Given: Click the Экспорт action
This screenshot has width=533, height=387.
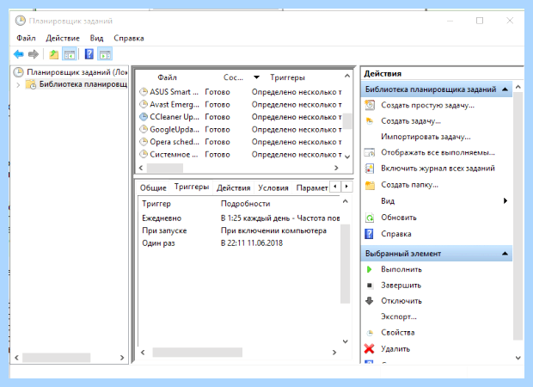Looking at the screenshot, I should click(x=399, y=316).
